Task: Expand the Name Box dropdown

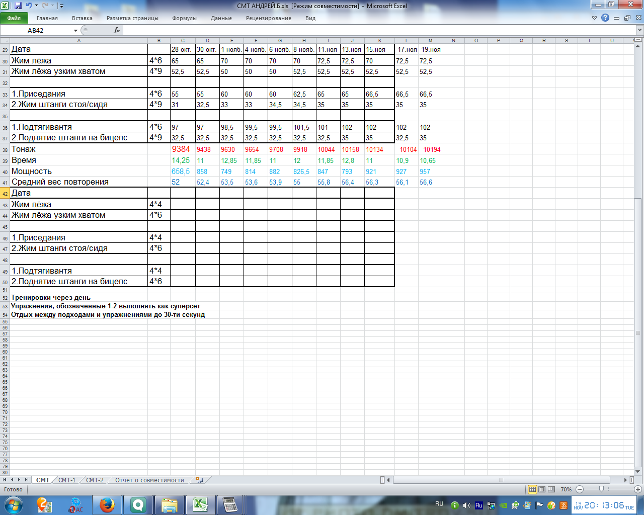Action: point(75,31)
